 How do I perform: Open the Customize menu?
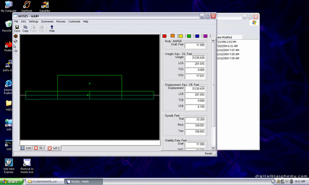click(74, 21)
